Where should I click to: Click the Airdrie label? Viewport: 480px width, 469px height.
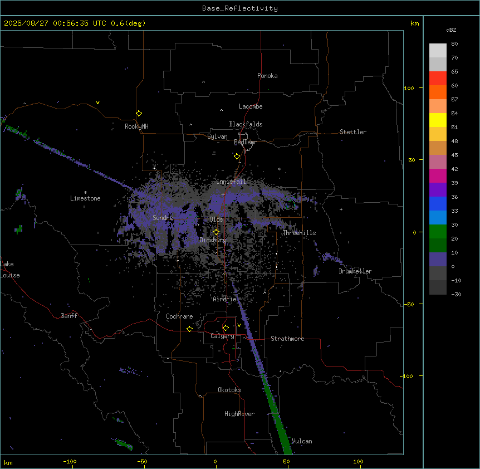pos(225,299)
